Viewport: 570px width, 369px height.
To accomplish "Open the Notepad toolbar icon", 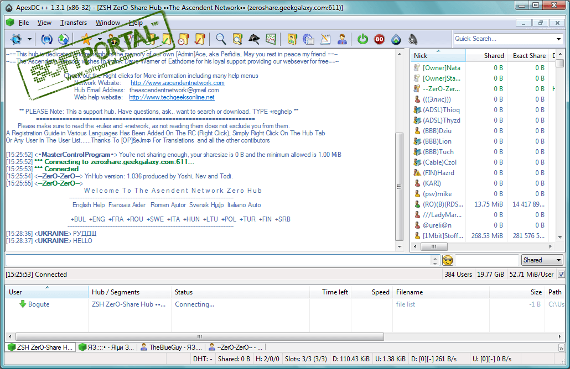I will click(325, 39).
